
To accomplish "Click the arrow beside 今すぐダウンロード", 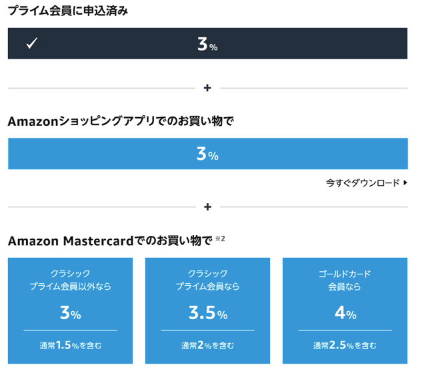I will pyautogui.click(x=405, y=183).
